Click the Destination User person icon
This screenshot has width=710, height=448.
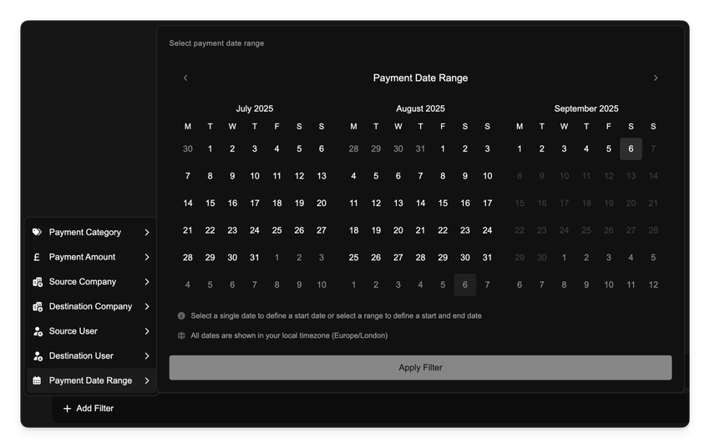[x=37, y=356]
